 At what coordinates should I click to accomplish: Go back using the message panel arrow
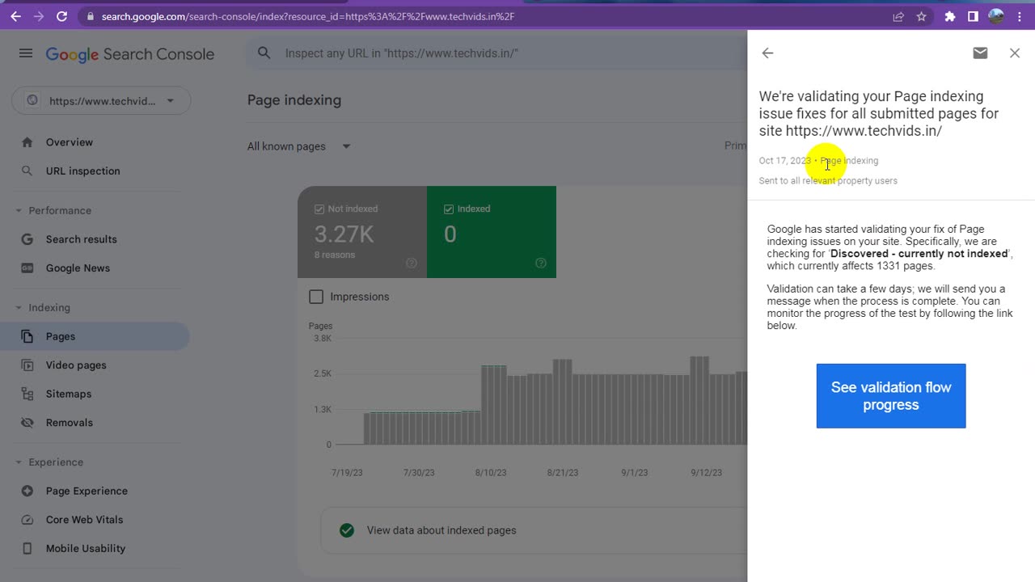pyautogui.click(x=767, y=53)
